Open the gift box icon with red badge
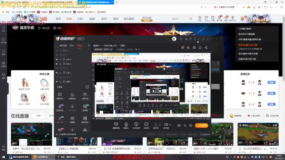The width and height of the screenshot is (285, 160). click(x=182, y=48)
